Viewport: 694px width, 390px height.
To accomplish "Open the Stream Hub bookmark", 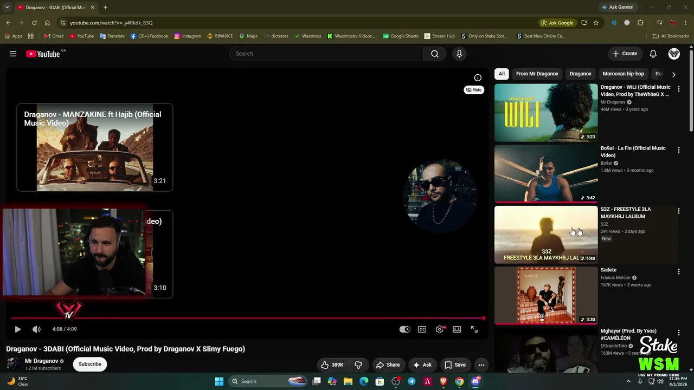I will pos(440,36).
